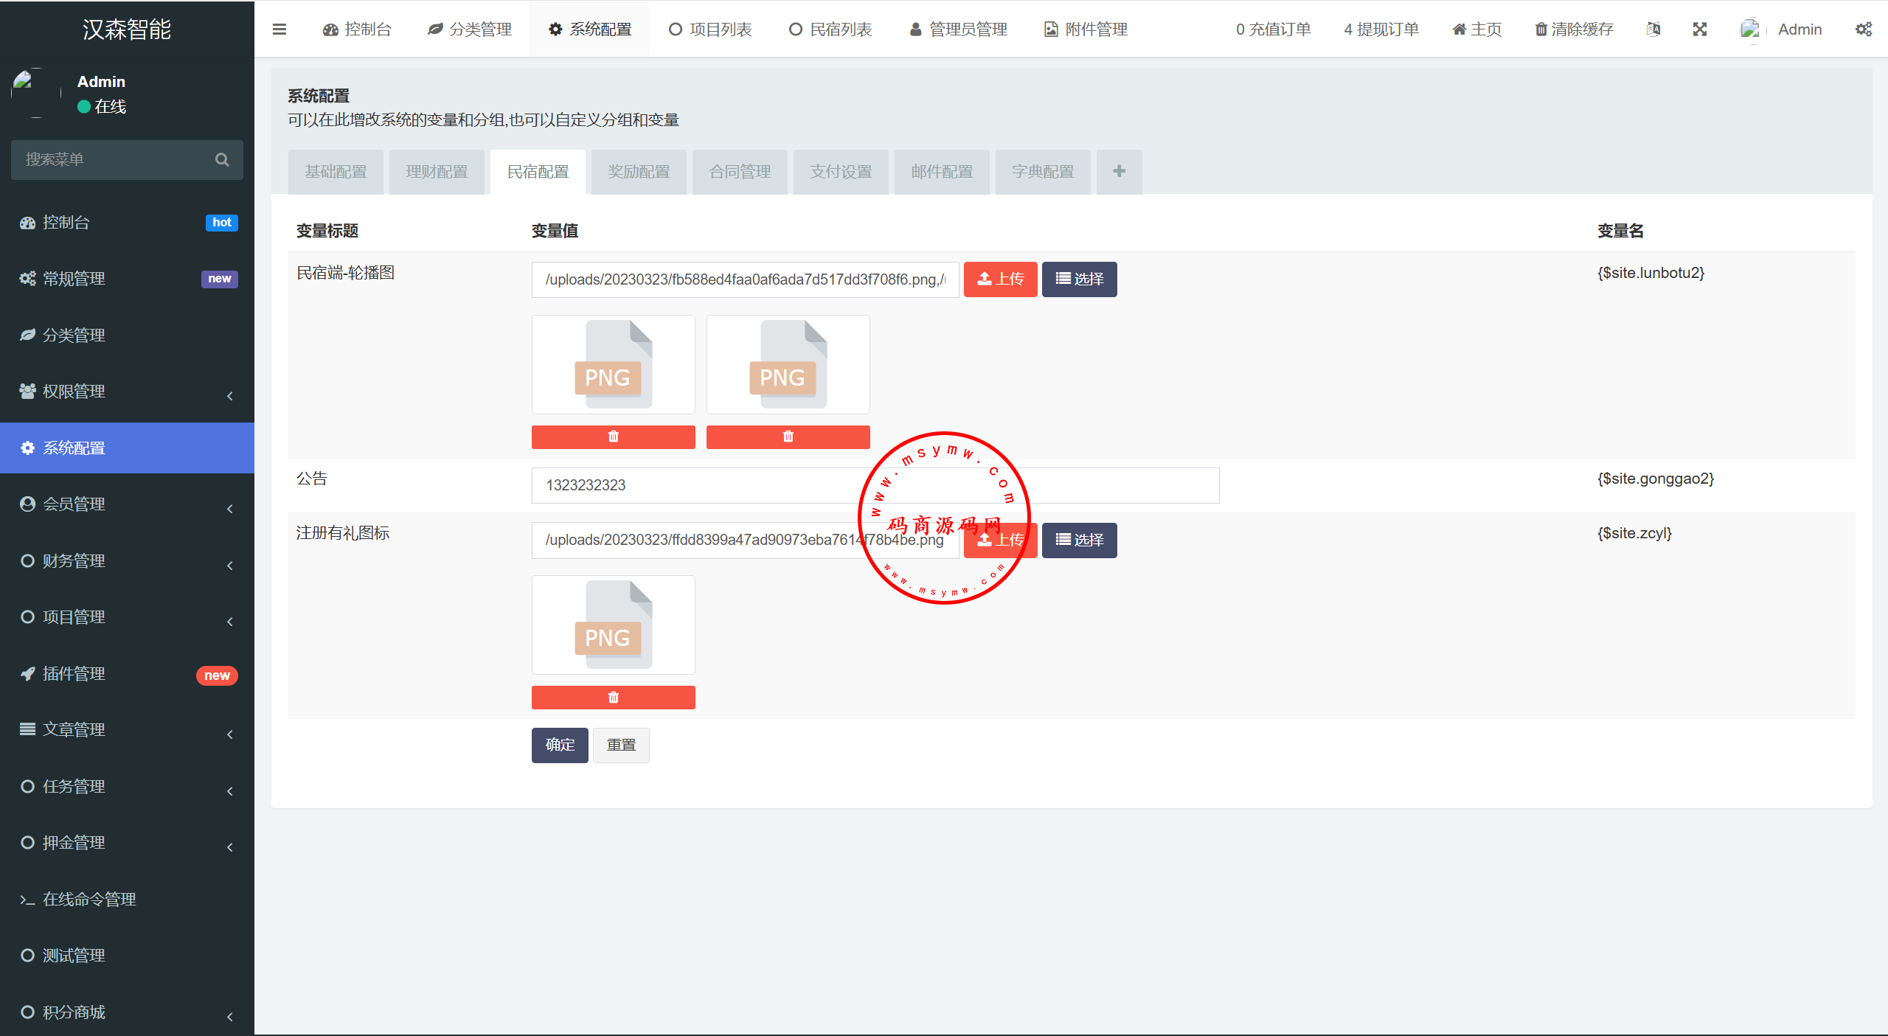1888x1036 pixels.
Task: Open 控制台 top navigation tab
Action: (x=358, y=29)
